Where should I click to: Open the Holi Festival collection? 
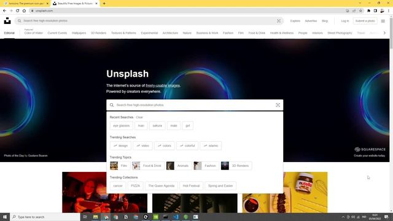(x=191, y=185)
